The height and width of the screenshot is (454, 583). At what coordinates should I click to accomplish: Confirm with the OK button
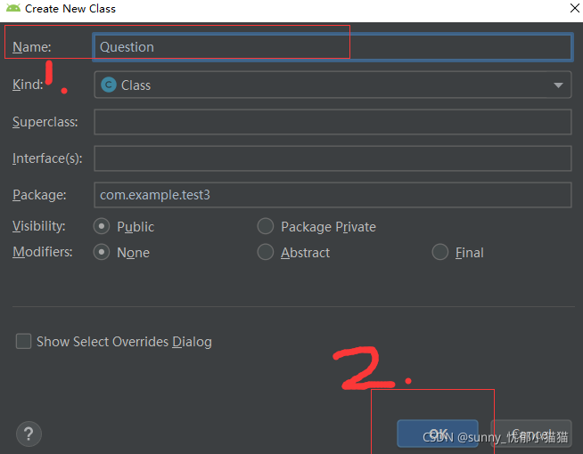[438, 434]
